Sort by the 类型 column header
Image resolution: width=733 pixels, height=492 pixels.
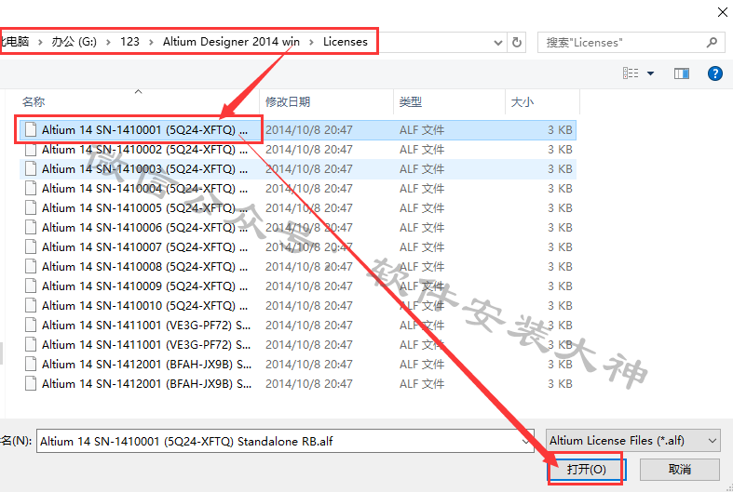411,101
